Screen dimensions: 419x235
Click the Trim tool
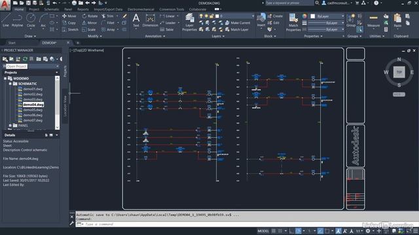tap(107, 16)
